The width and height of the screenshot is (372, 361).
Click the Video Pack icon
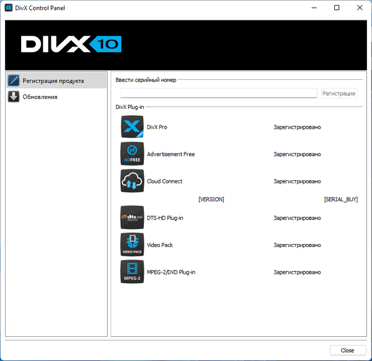[x=132, y=245]
